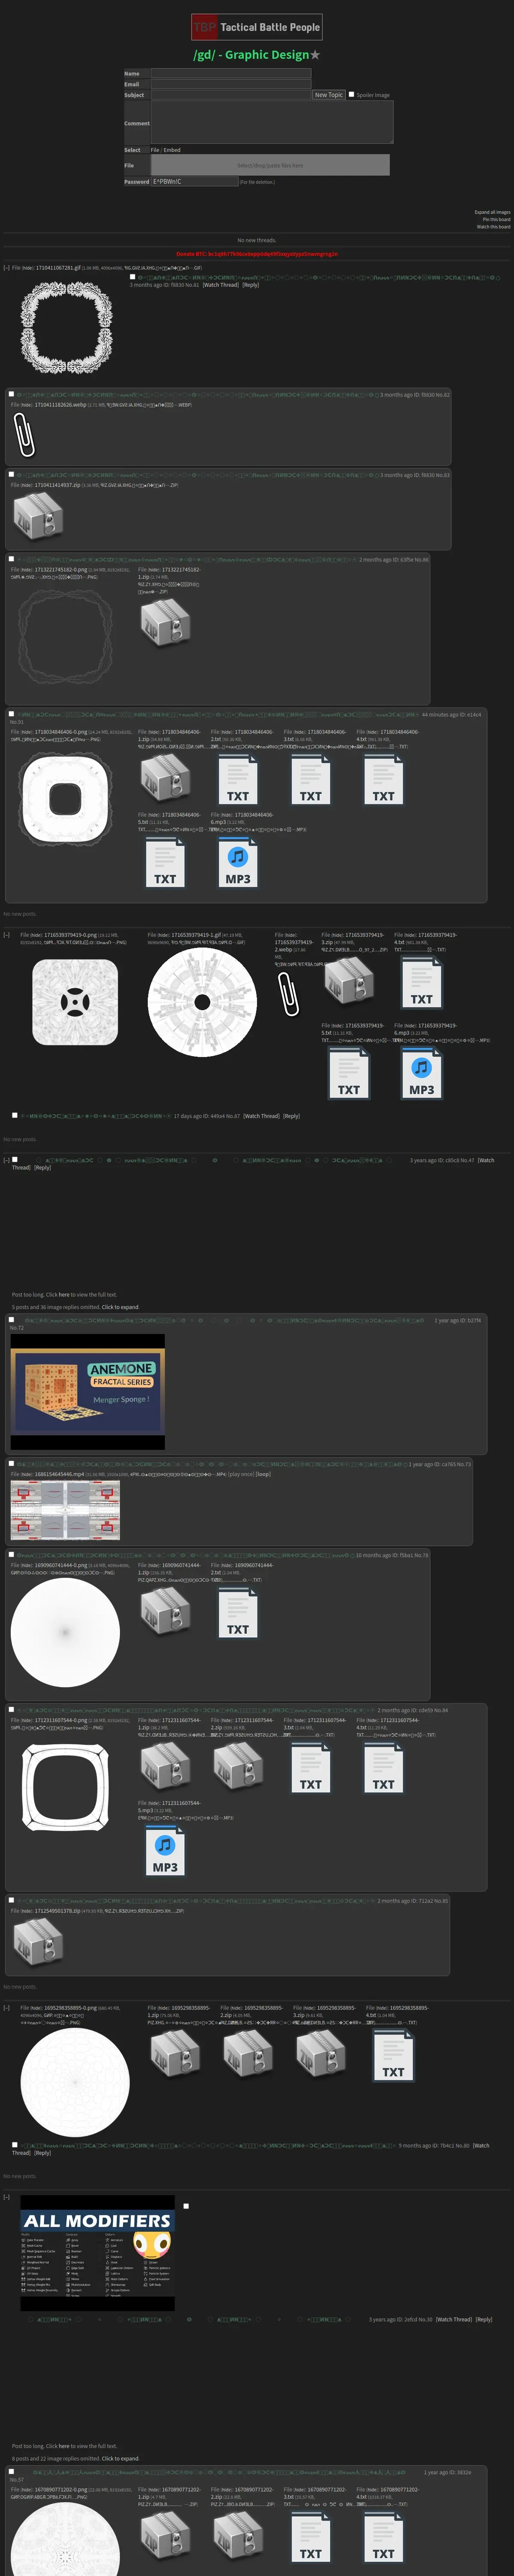Open the TXT icon for 1718034846406-5.txt
This screenshot has width=514, height=2576.
coord(164,862)
